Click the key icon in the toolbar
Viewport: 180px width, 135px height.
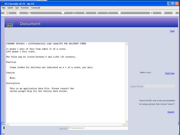[x=7, y=13]
